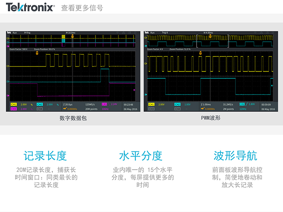
Task: Click the PWM波形 caption
Action: pos(211,118)
